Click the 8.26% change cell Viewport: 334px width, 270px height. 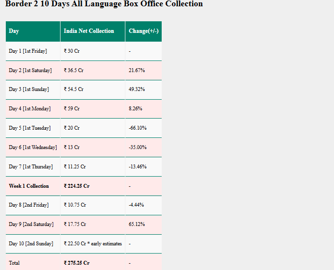coord(136,108)
